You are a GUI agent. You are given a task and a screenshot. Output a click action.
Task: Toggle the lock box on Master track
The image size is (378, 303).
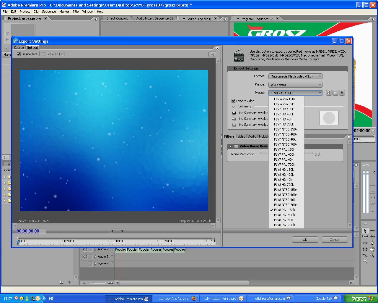[x=90, y=264]
